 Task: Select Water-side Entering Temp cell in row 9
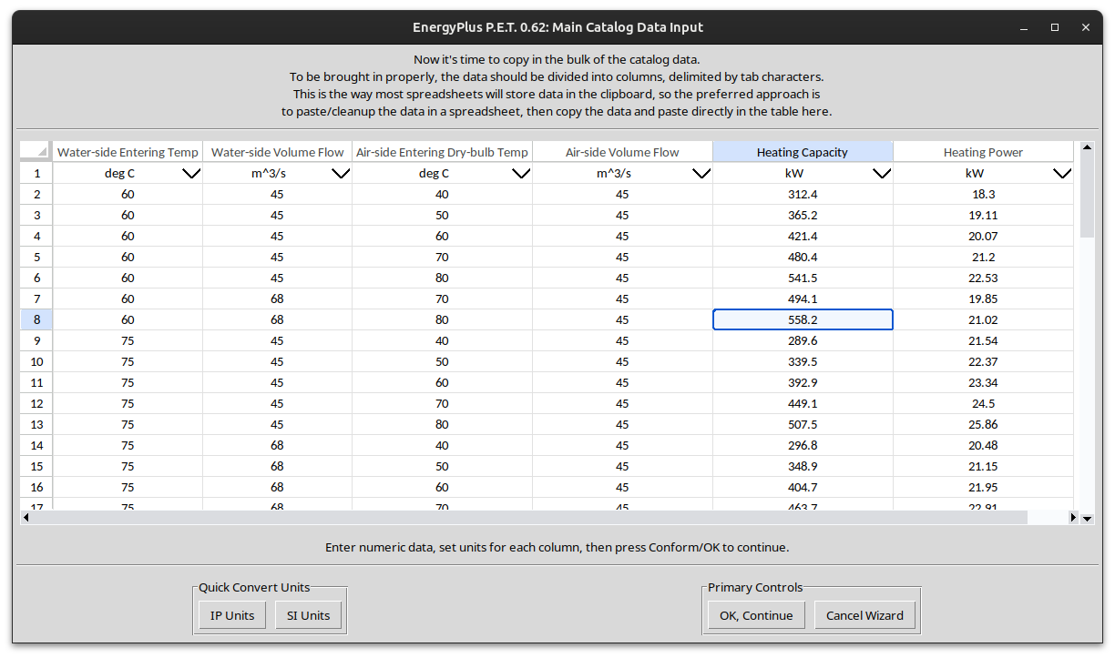128,340
